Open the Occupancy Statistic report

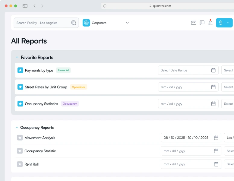pyautogui.click(x=40, y=151)
